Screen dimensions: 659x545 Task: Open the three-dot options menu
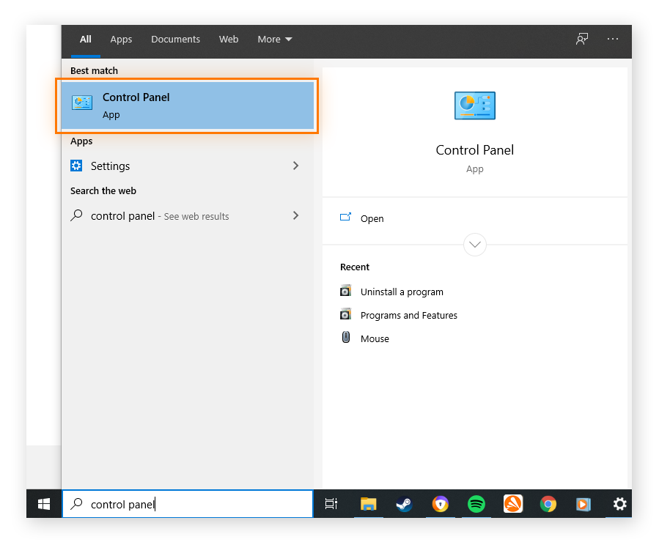pos(613,39)
